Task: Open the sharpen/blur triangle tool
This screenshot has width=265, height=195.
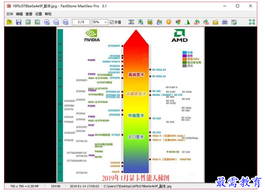Action: click(187, 22)
